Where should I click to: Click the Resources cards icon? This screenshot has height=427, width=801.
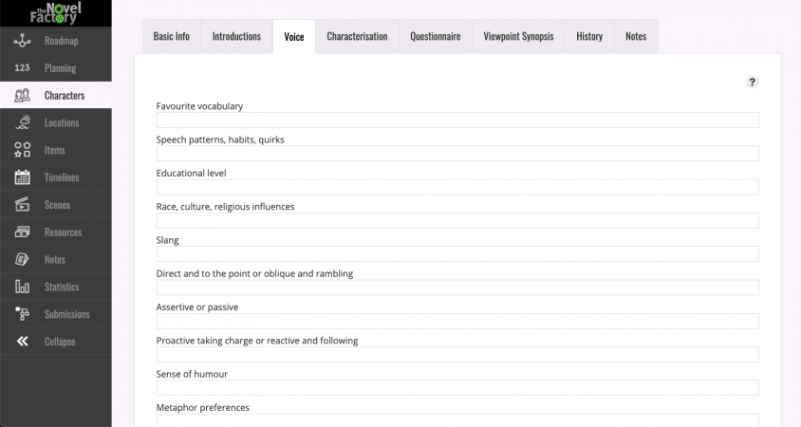[22, 232]
